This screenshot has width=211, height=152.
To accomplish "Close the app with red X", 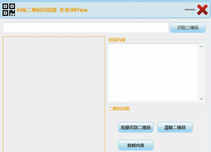I will click(202, 10).
